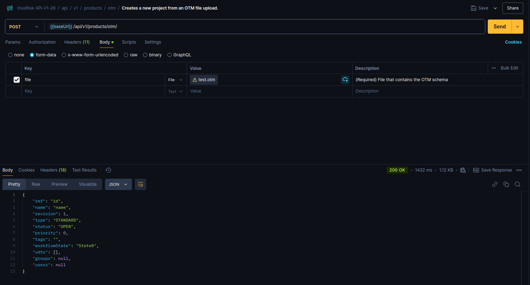The height and width of the screenshot is (285, 530).
Task: Select the GraphQL body radio button
Action: [170, 55]
